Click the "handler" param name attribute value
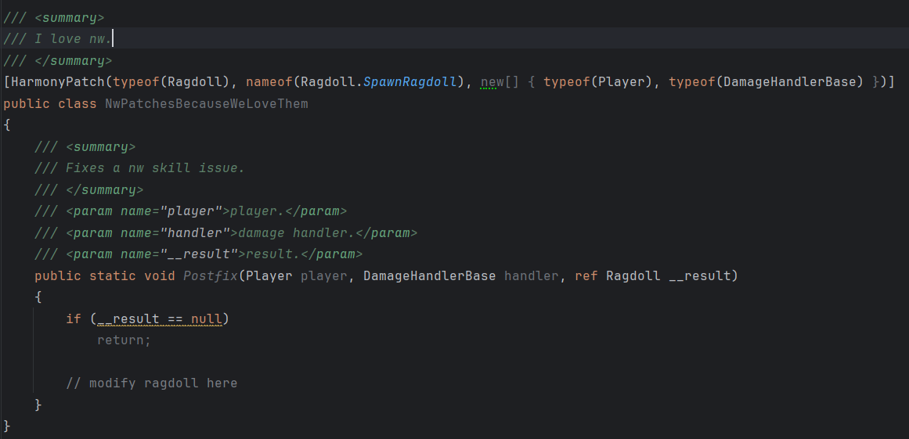The width and height of the screenshot is (909, 439). 196,233
